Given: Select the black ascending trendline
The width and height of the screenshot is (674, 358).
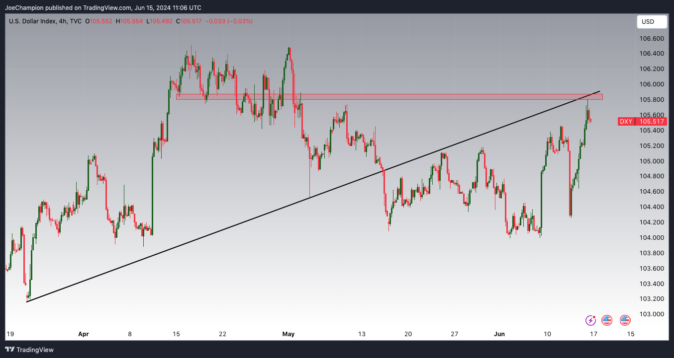Looking at the screenshot, I should [313, 197].
